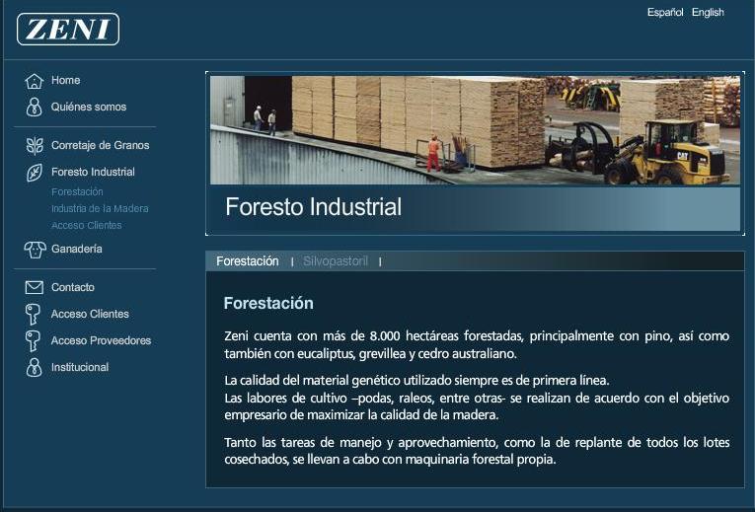Click the envelope icon beside Contacto
Viewport: 755px width, 512px height.
(35, 288)
